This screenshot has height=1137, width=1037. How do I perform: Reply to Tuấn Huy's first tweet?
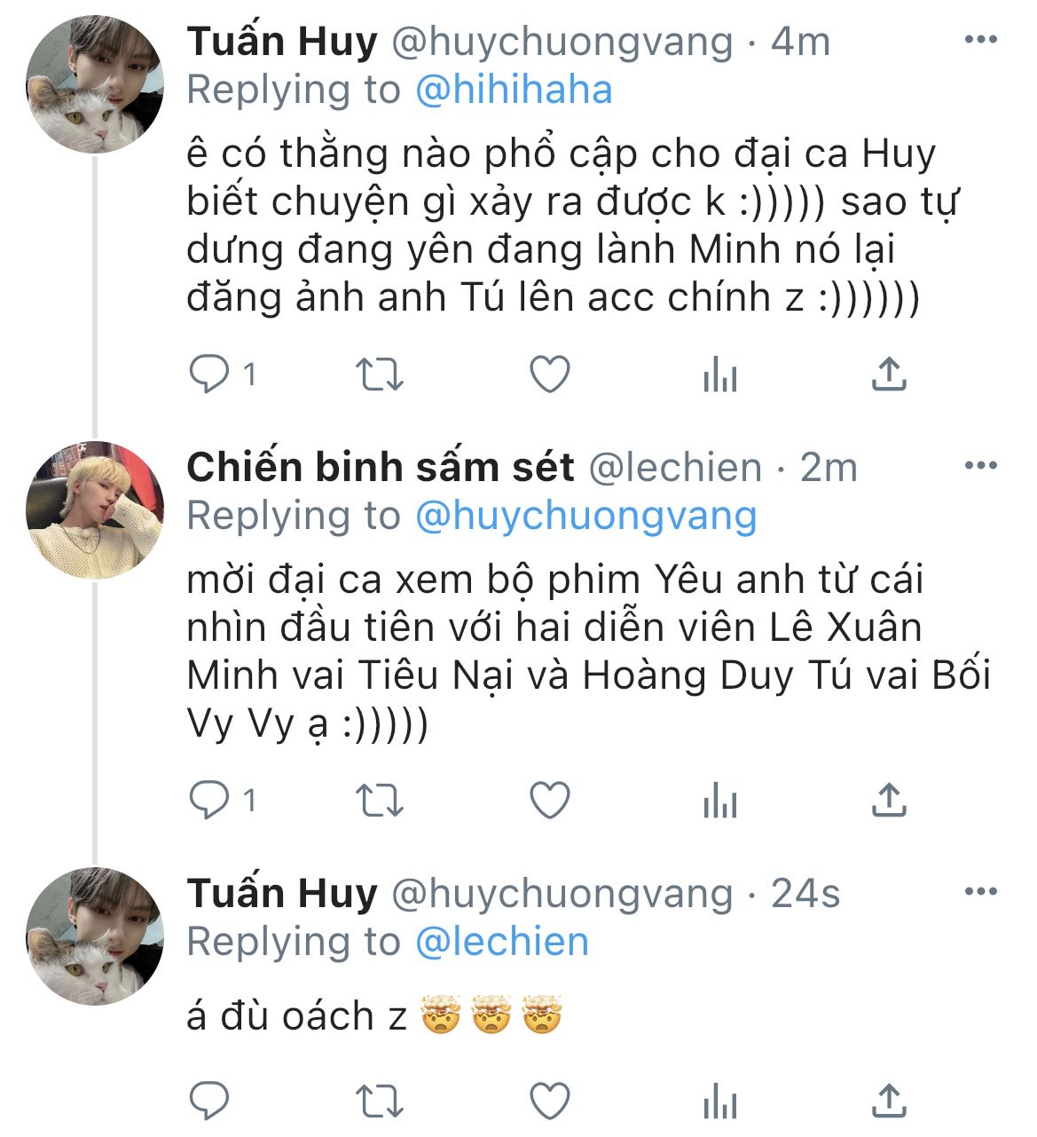210,375
